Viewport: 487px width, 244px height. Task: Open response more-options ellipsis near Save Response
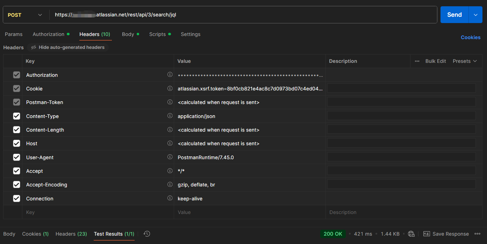(x=477, y=234)
